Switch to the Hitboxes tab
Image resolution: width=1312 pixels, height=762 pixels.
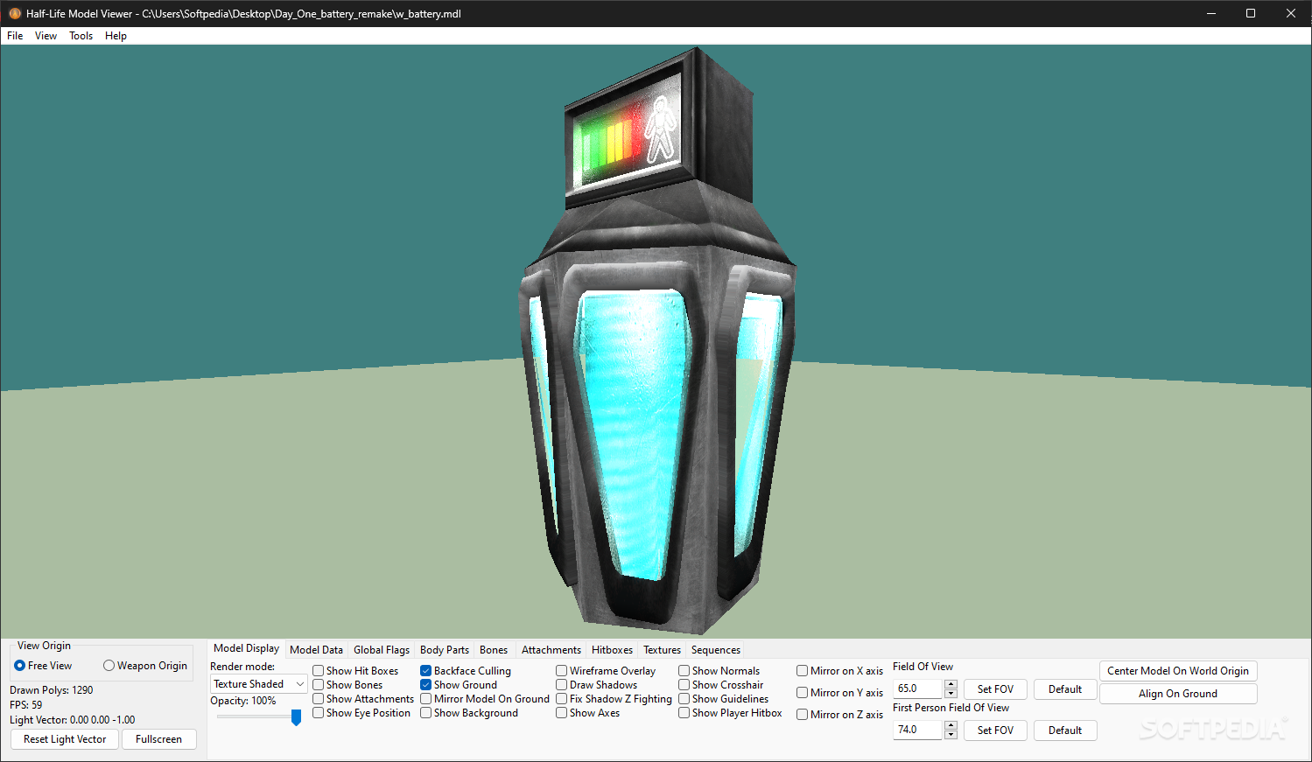tap(612, 649)
